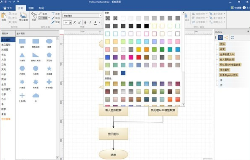Toggle italic formatting

pyautogui.click(x=90, y=22)
